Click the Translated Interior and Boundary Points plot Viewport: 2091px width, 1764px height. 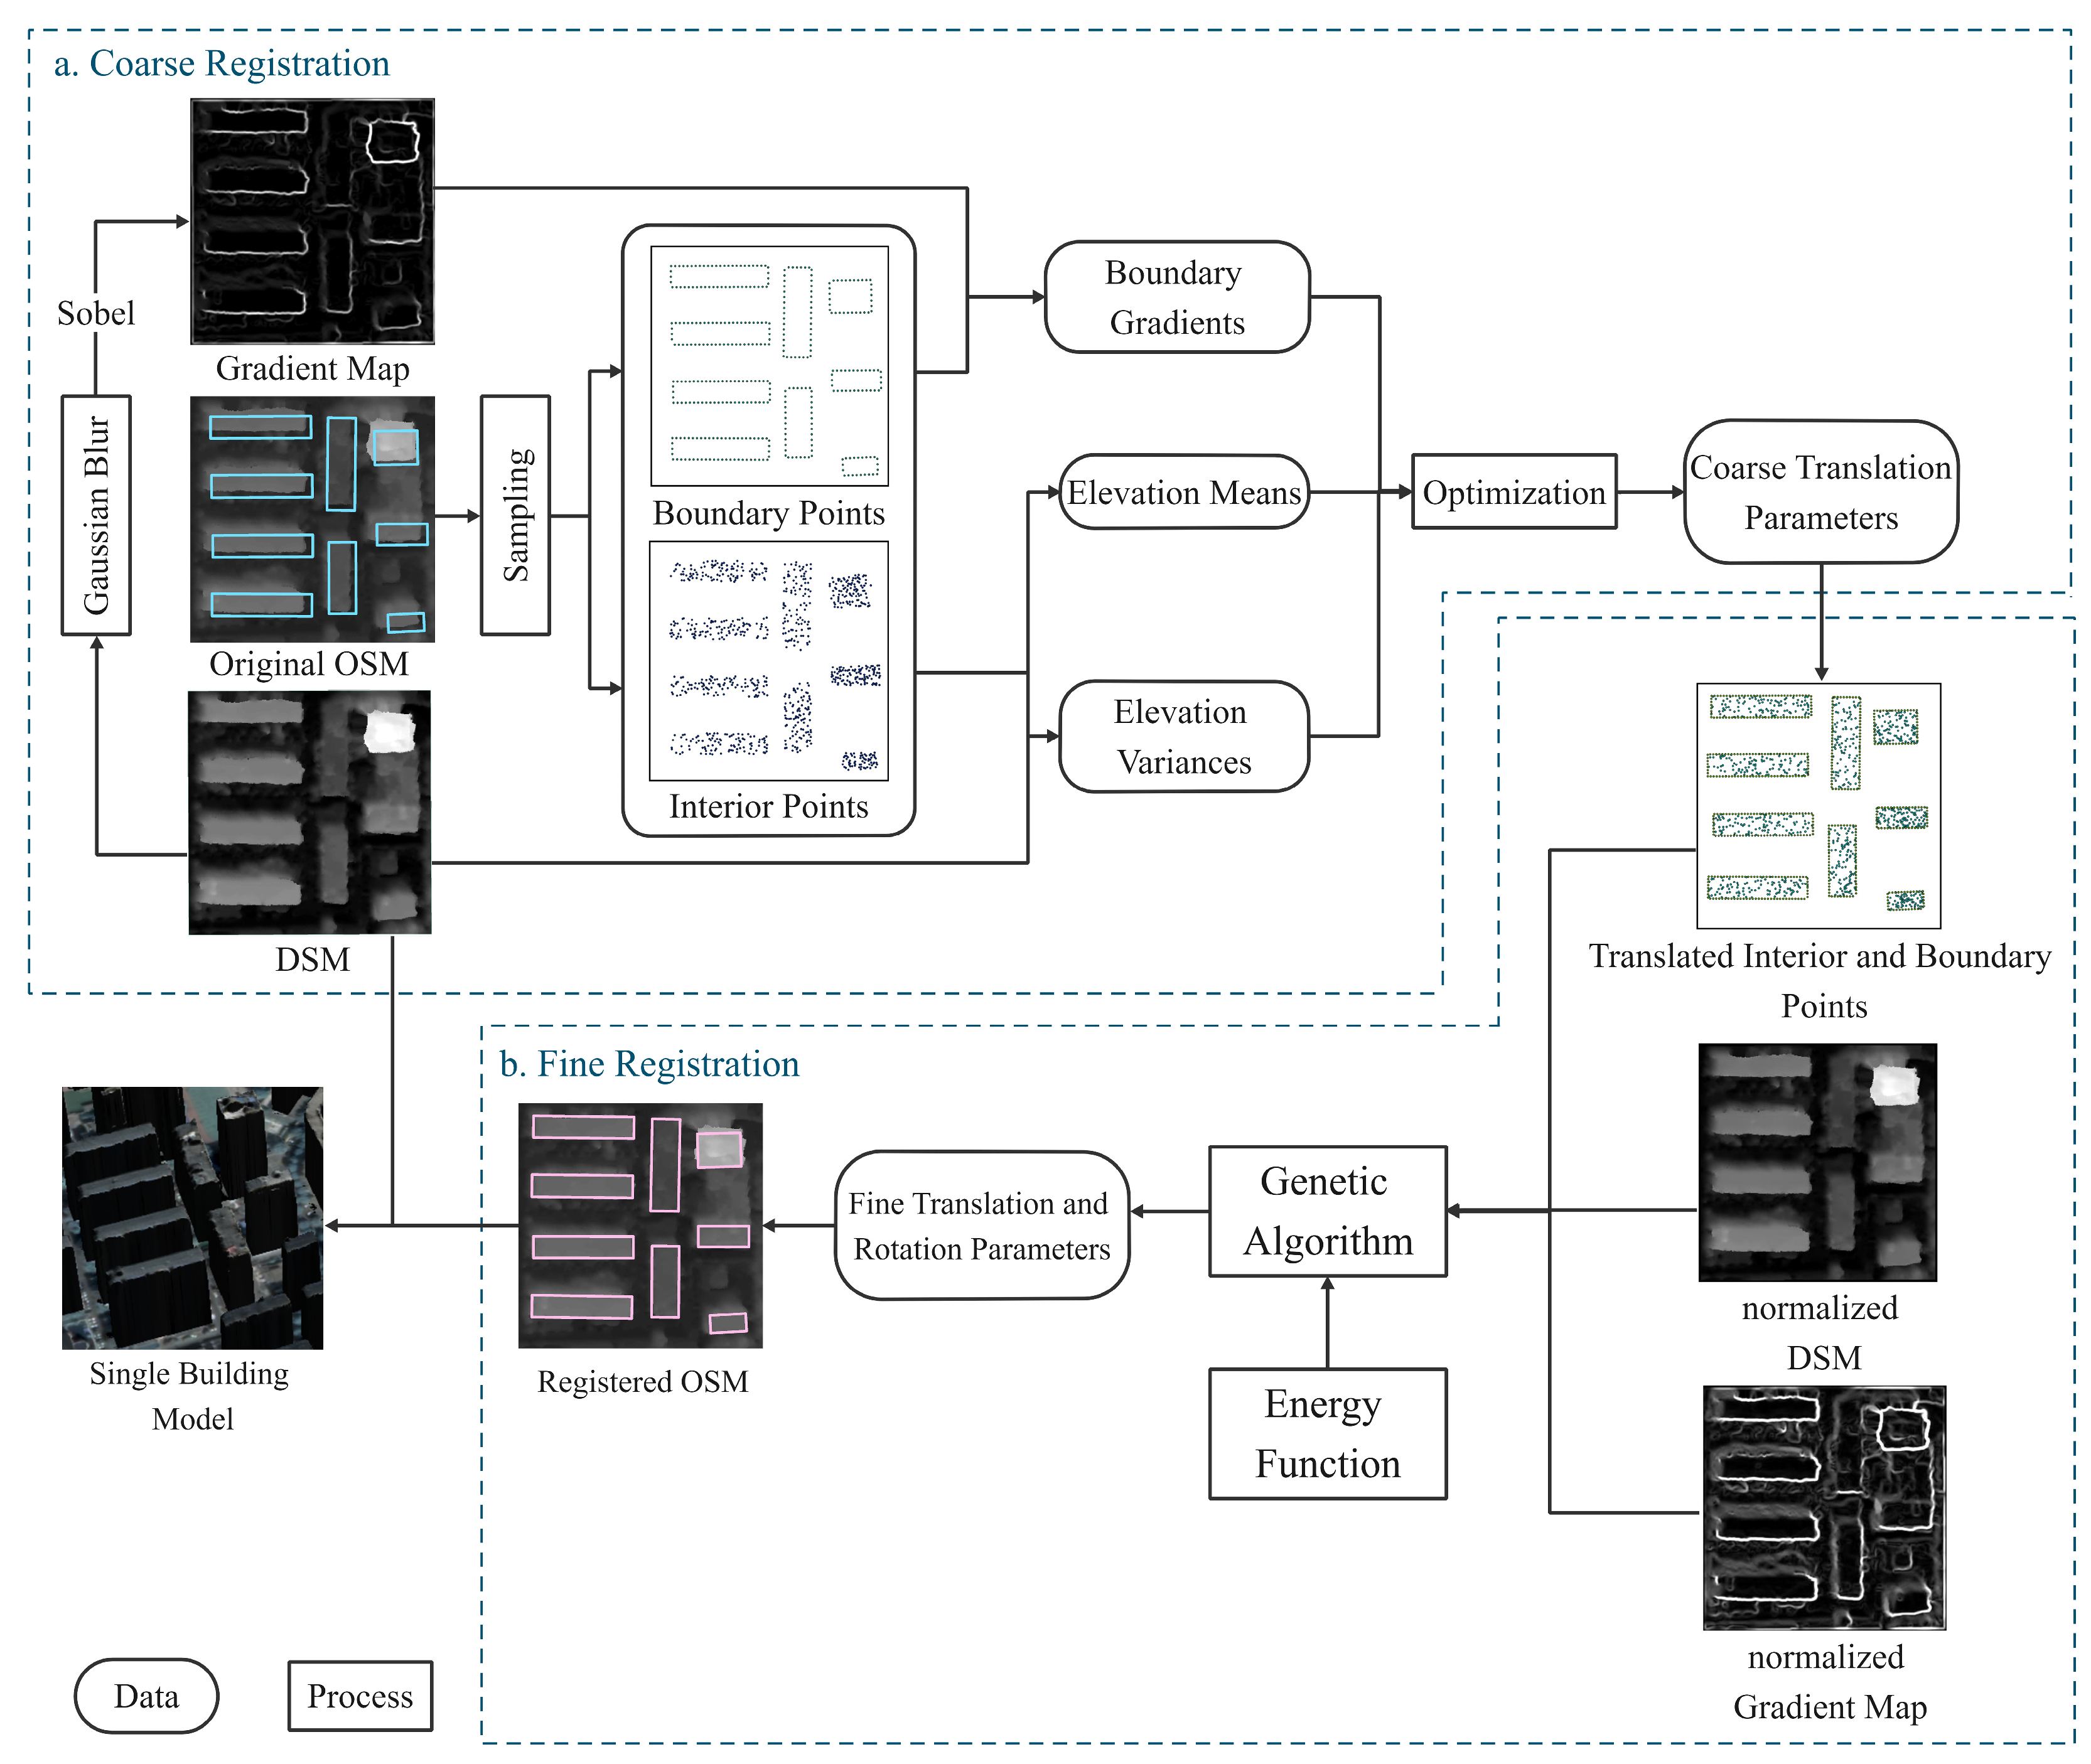tap(1818, 805)
